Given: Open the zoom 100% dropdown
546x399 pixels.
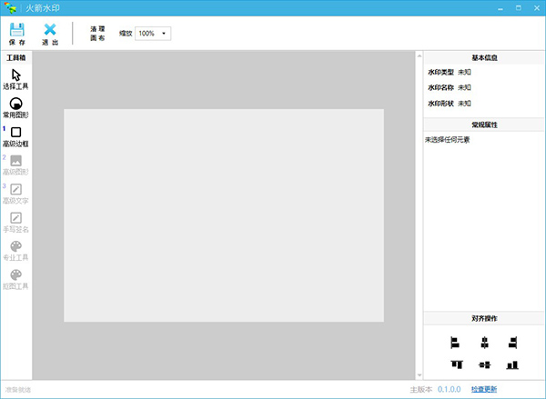Looking at the screenshot, I should (153, 34).
